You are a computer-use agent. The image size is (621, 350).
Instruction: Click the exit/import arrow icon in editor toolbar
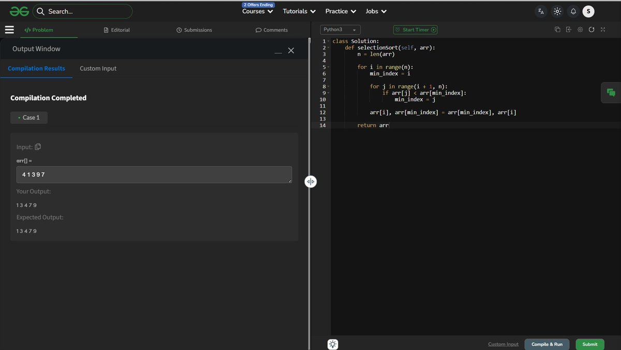point(568,29)
